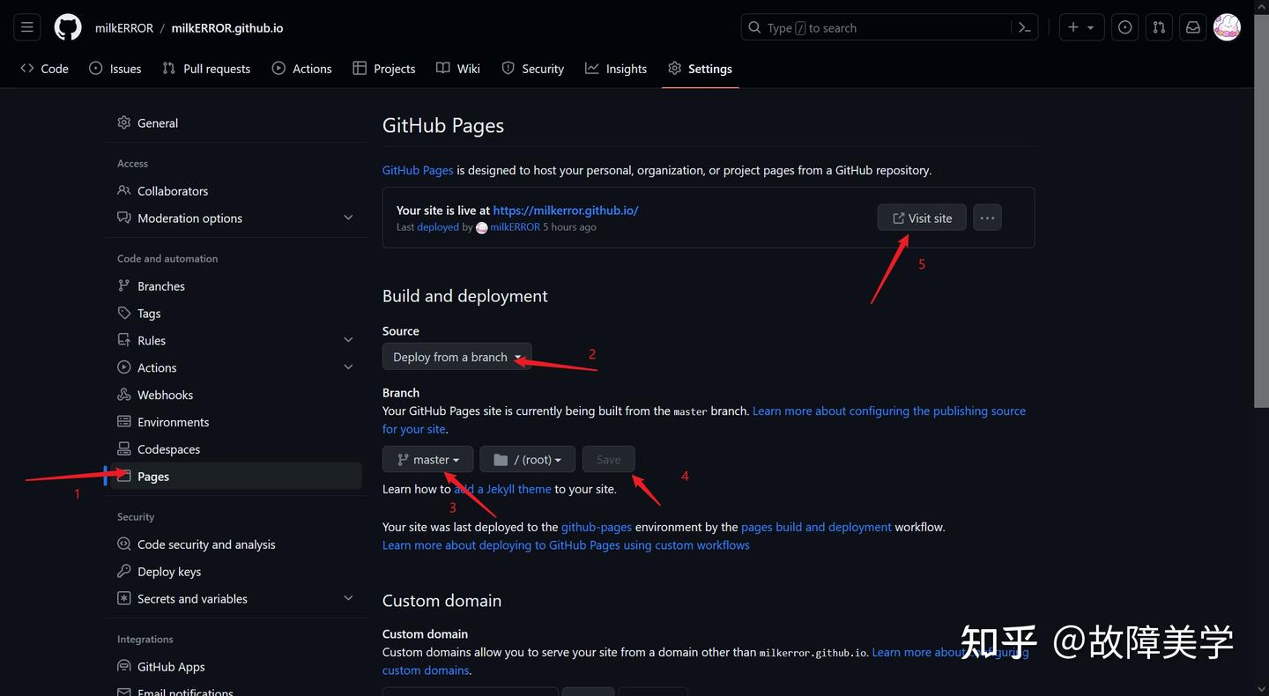Click the issues history clock icon

tap(1124, 27)
